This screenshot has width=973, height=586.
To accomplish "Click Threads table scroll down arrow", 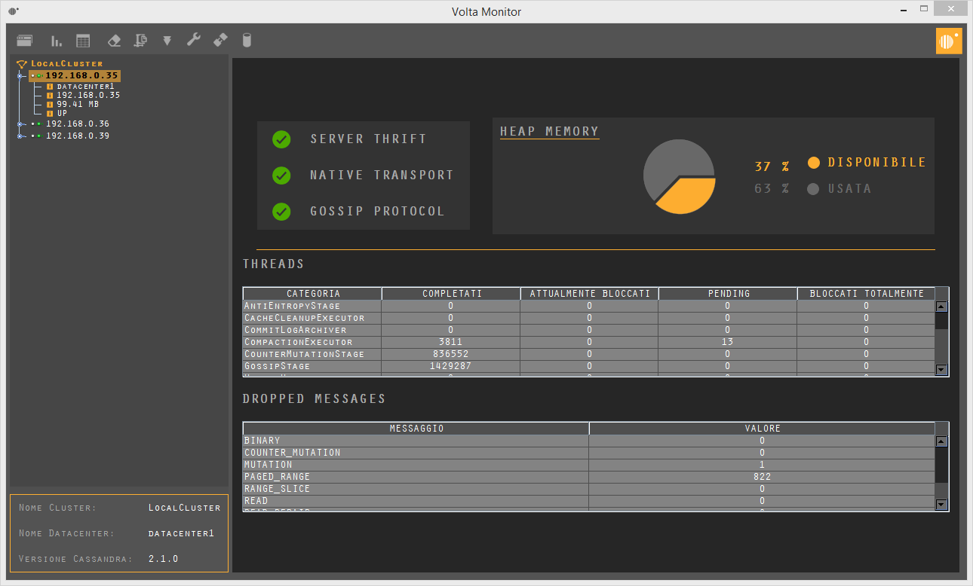I will click(x=941, y=370).
